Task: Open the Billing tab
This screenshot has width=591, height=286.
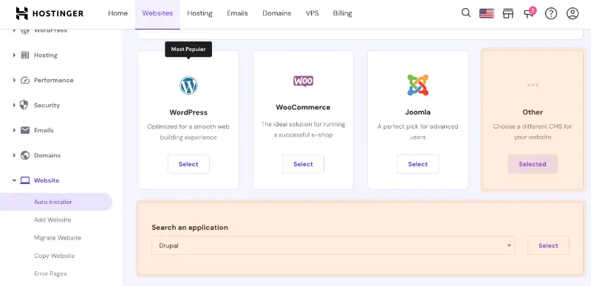Action: click(342, 13)
